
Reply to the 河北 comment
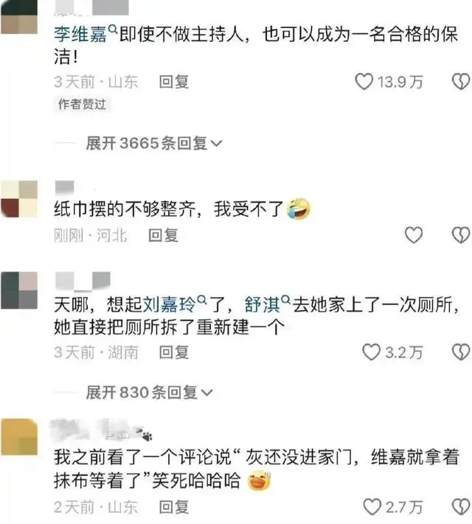[x=163, y=235]
